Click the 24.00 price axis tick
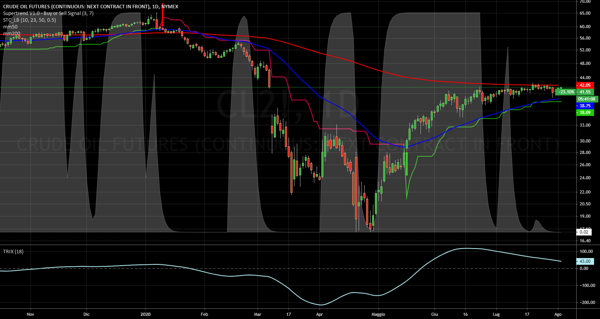 tap(585, 178)
